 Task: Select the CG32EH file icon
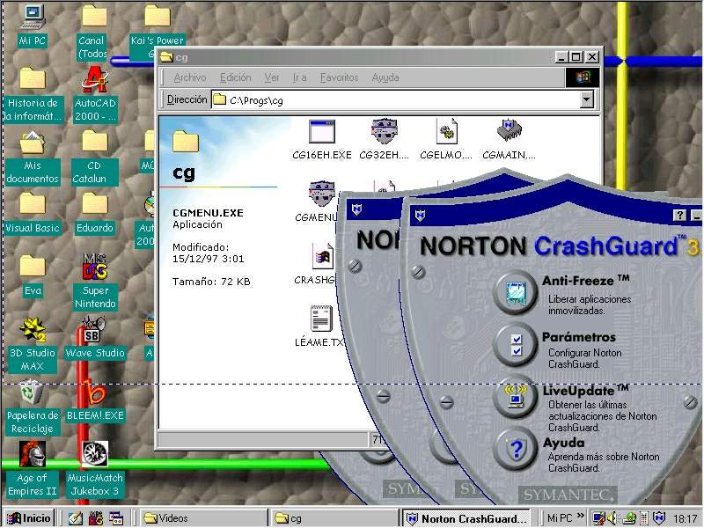385,131
